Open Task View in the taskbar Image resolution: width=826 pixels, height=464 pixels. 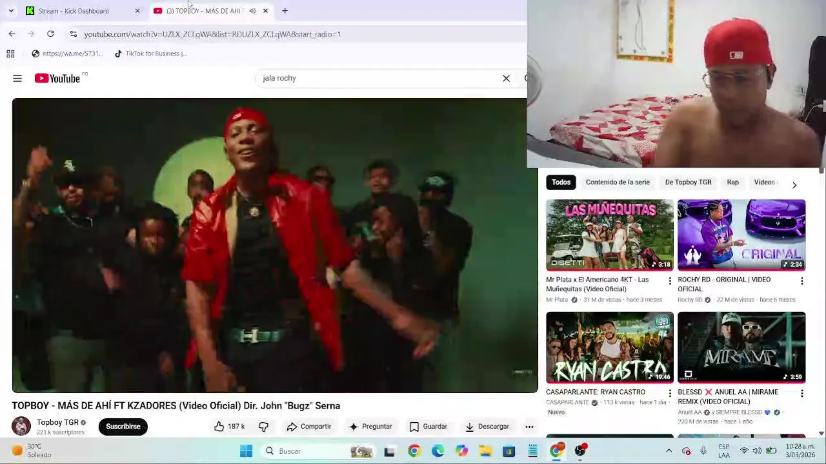389,451
